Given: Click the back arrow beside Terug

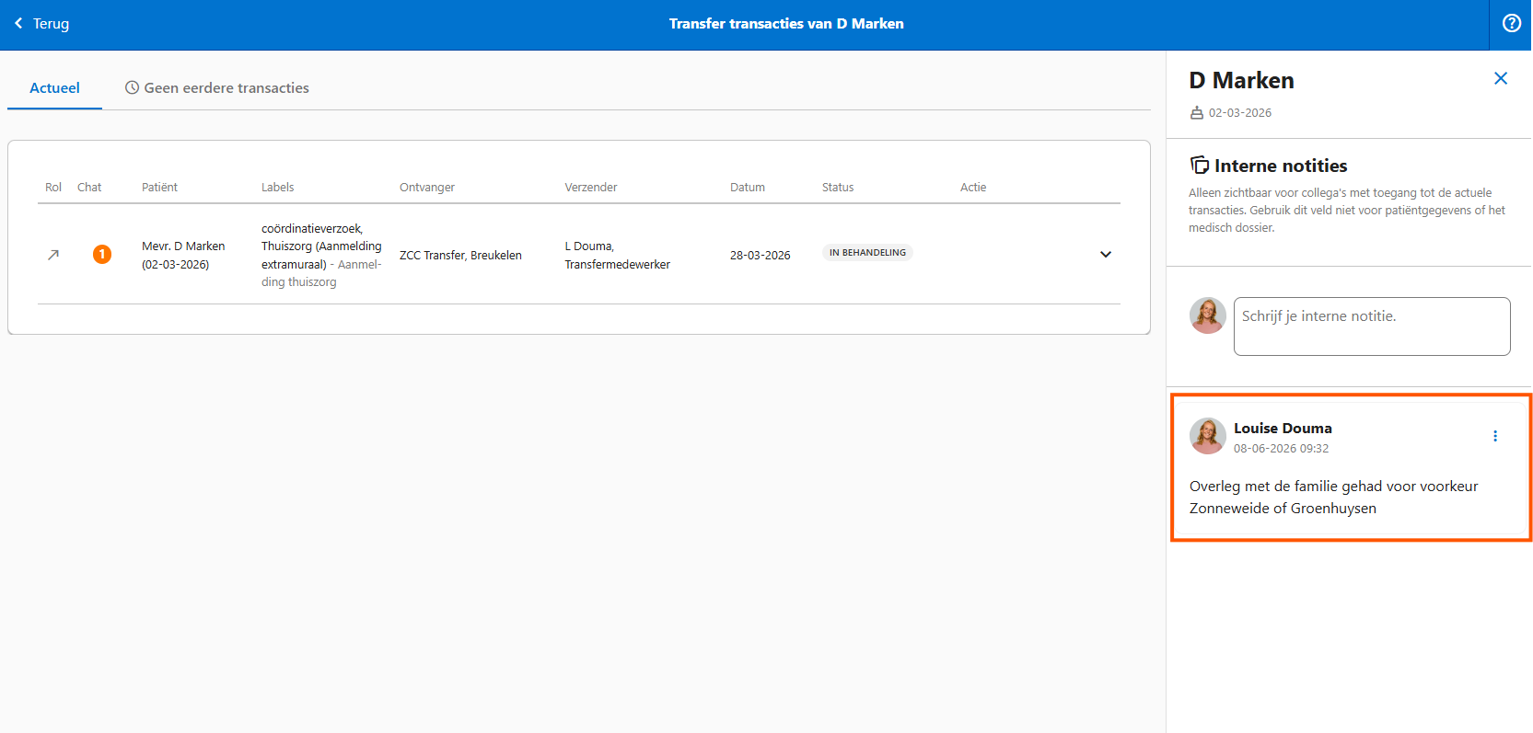Looking at the screenshot, I should pyautogui.click(x=18, y=24).
